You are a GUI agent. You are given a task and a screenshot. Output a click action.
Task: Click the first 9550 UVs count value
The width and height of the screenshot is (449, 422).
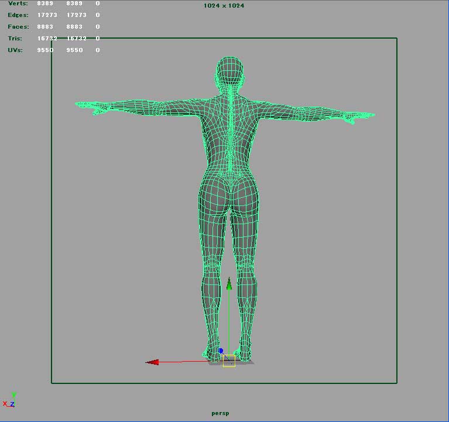click(45, 50)
